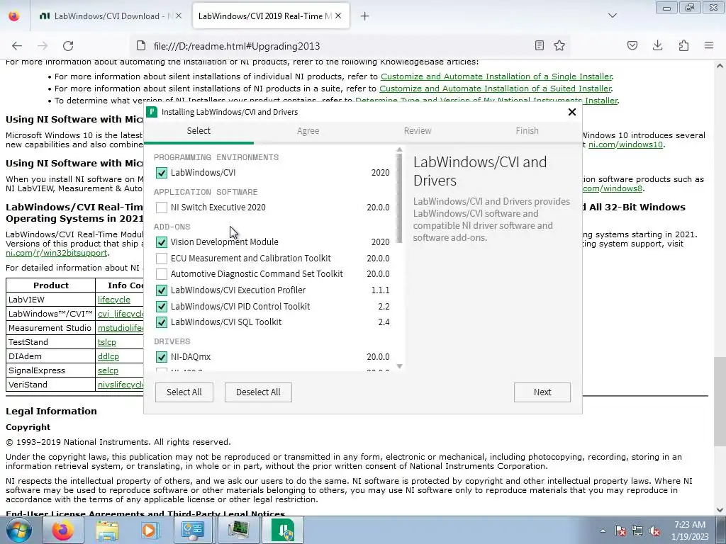Screen dimensions: 726x544
Task: Uncheck Vision Development Module
Action: (x=161, y=242)
